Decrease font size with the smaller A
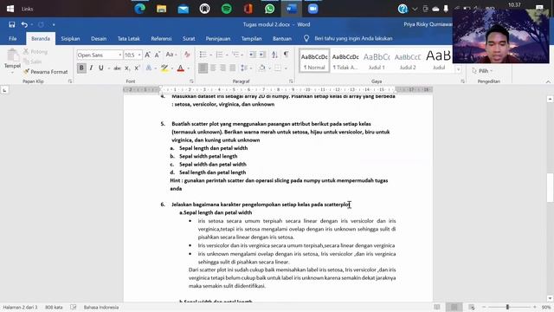The width and height of the screenshot is (554, 312). 158,55
